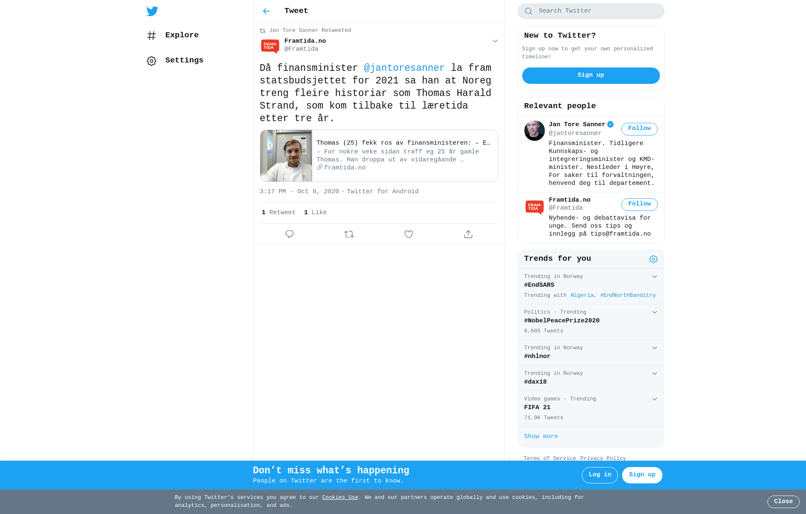
Task: Share the tweet with the share icon
Action: [x=468, y=234]
